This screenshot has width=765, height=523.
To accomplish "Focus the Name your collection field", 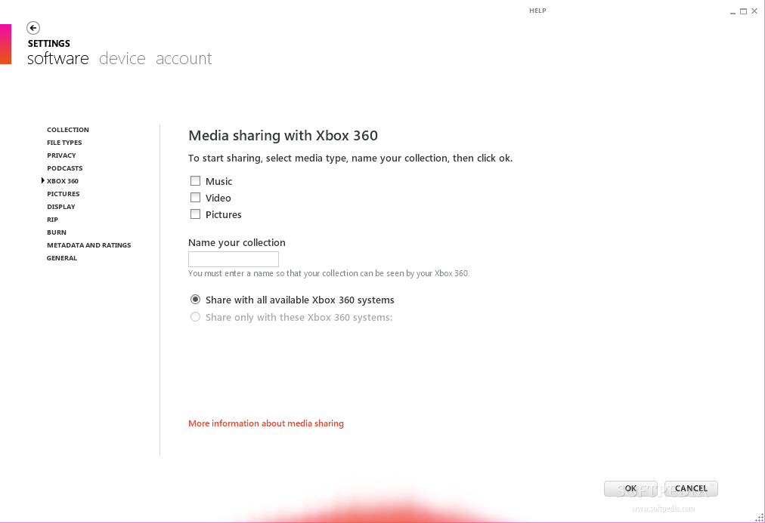I will pos(234,259).
